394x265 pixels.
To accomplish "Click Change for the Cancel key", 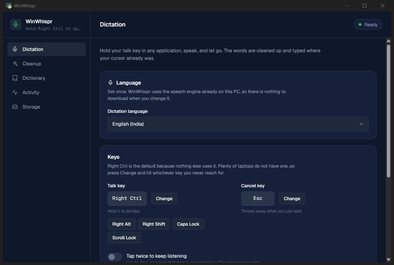I will tap(292, 198).
